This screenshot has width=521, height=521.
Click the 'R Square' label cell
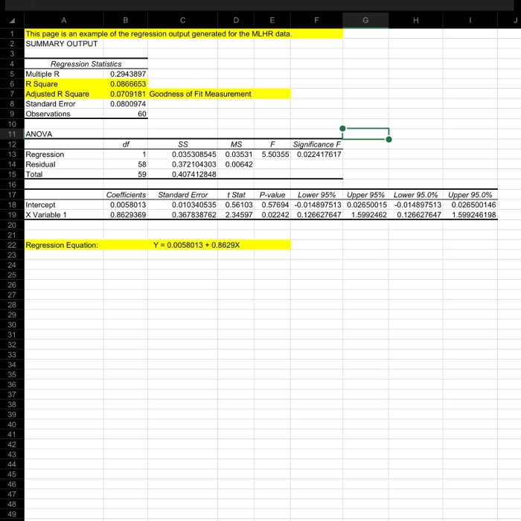pos(64,83)
